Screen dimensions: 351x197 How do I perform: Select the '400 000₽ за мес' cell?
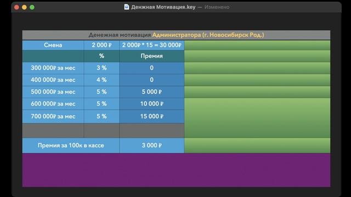click(x=53, y=80)
